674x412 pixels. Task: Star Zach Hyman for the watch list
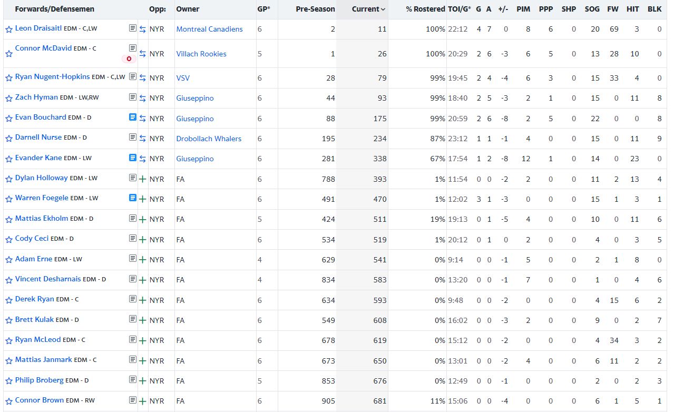(x=9, y=98)
